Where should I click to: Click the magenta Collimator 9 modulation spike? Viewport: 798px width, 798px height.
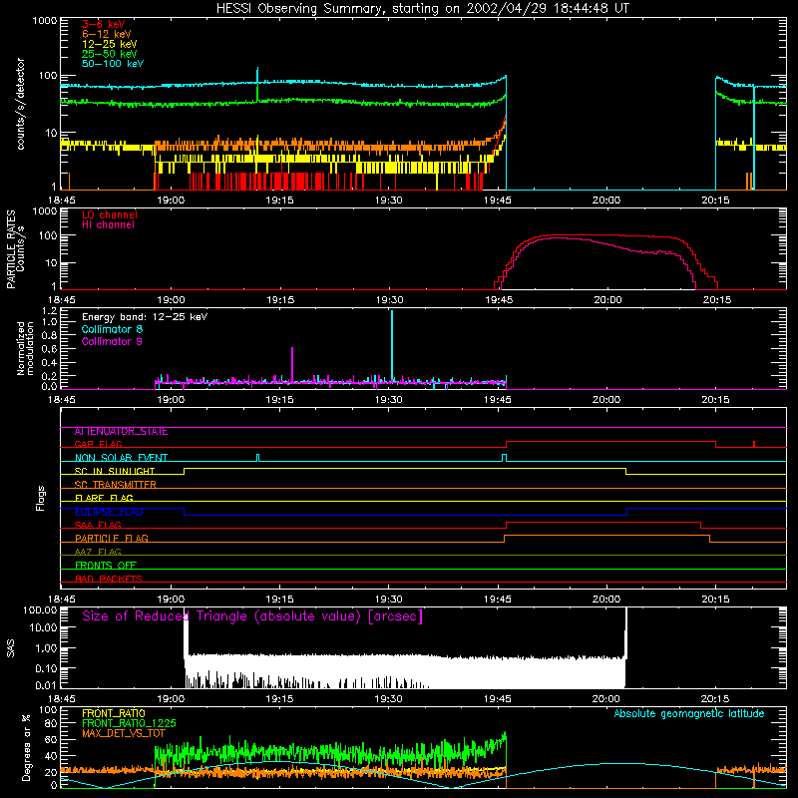(292, 364)
